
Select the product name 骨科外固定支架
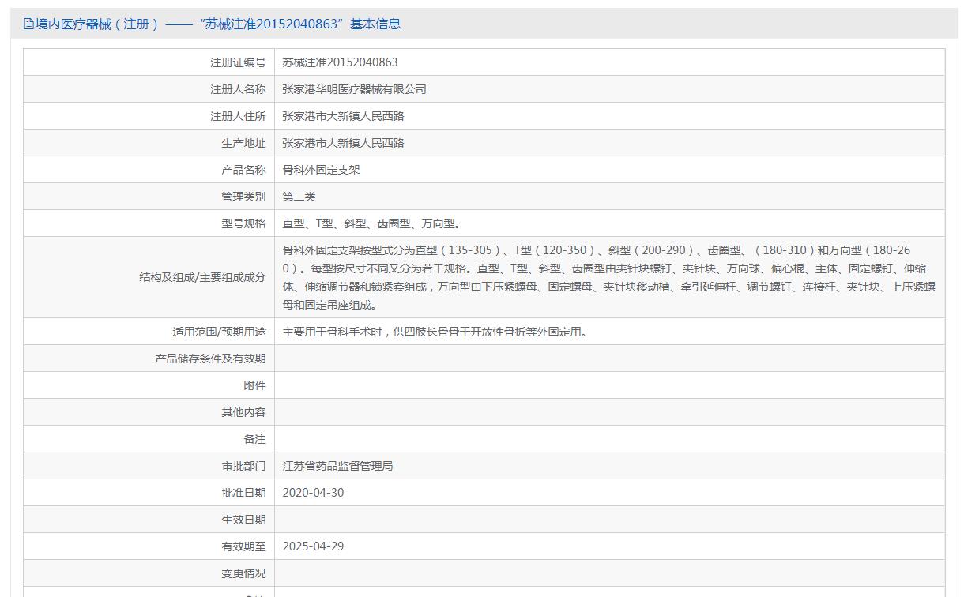click(x=321, y=170)
